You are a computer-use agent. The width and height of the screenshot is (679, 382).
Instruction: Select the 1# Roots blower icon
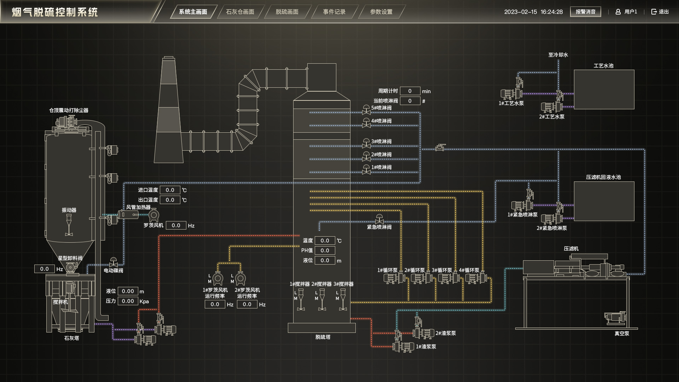217,279
